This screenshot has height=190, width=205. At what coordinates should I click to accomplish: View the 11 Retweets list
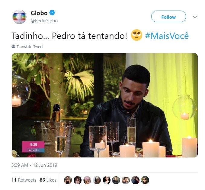[24, 180]
